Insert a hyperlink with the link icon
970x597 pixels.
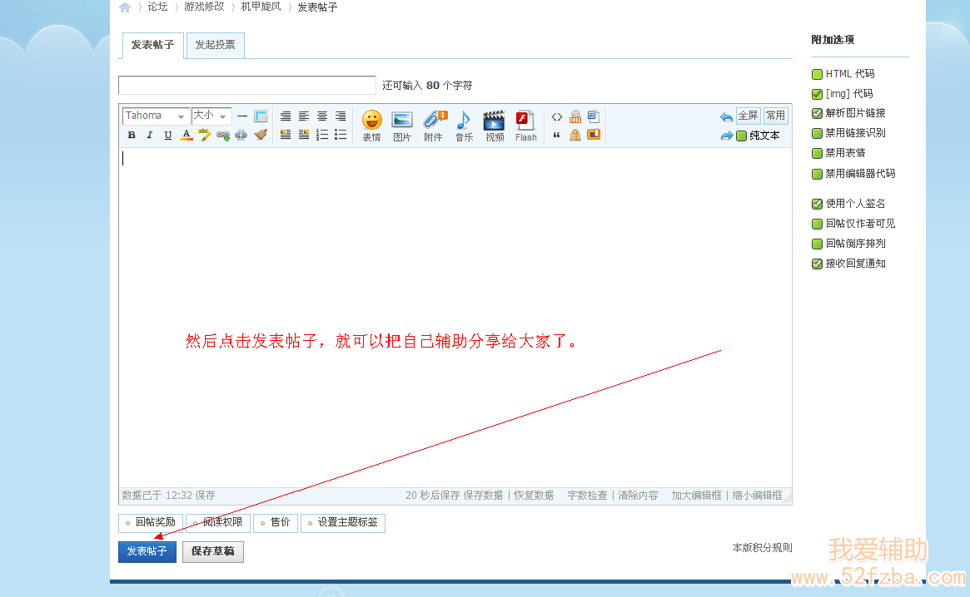click(222, 135)
